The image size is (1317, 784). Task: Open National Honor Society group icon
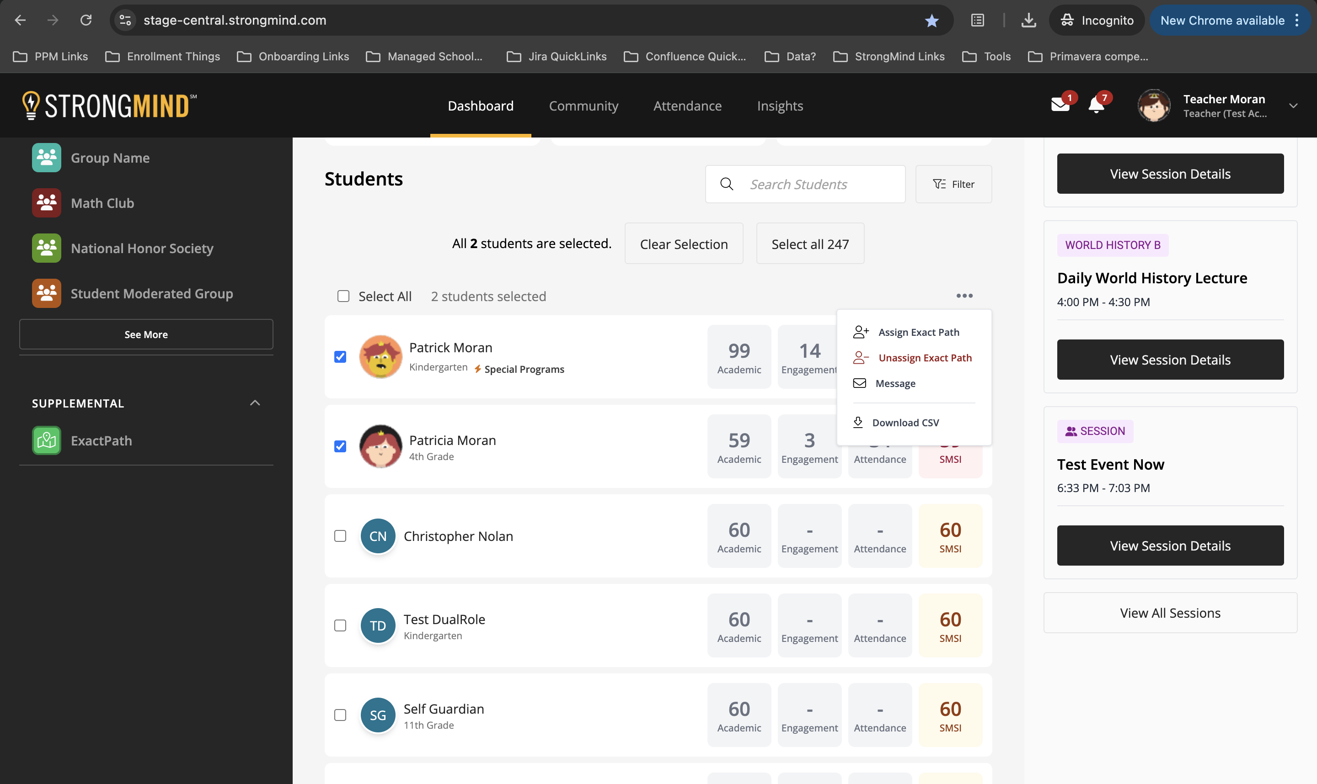click(x=47, y=248)
